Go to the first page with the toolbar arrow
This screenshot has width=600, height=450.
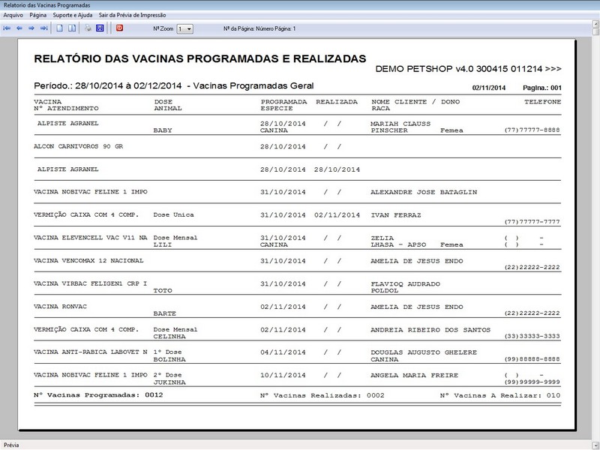click(x=7, y=28)
